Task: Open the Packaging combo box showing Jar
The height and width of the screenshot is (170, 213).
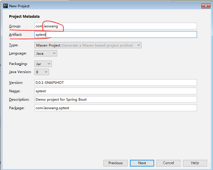Action: point(43,64)
